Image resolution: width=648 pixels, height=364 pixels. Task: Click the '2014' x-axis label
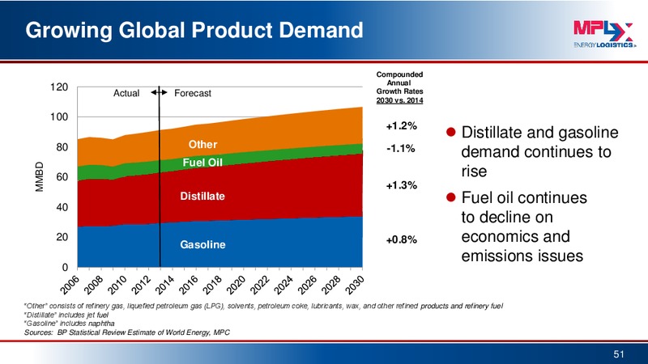coord(165,286)
